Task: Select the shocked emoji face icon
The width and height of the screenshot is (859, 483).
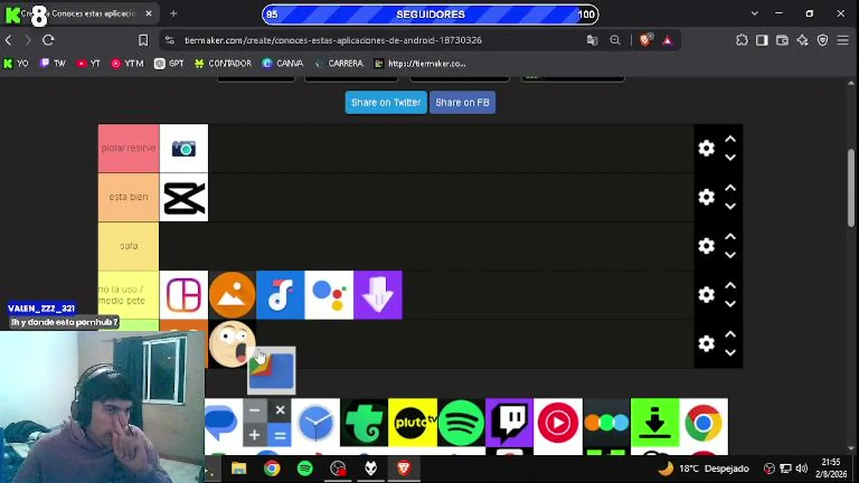Action: (x=232, y=343)
